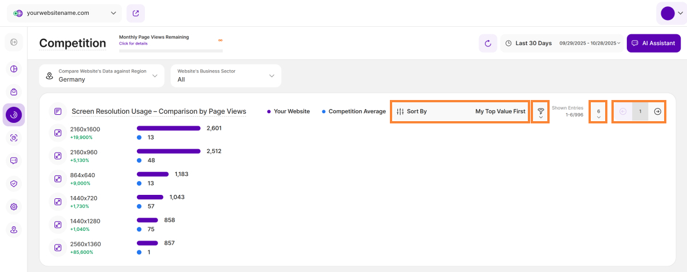Viewport: 687px width, 272px height.
Task: Expand the 2160x1600 resolution row icon
Action: [x=58, y=133]
